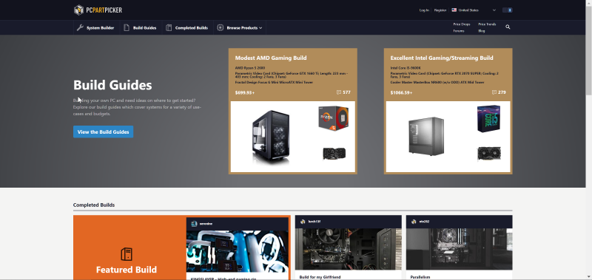Toggle the dark/light theme switch
Viewport: 592px width, 280px height.
[x=508, y=10]
